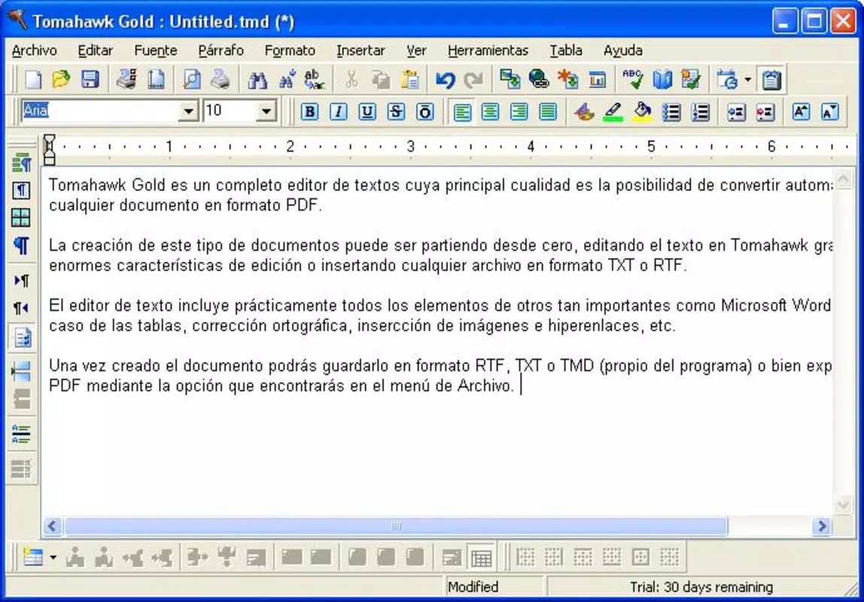The width and height of the screenshot is (864, 602).
Task: Open the Formato menu
Action: (290, 50)
